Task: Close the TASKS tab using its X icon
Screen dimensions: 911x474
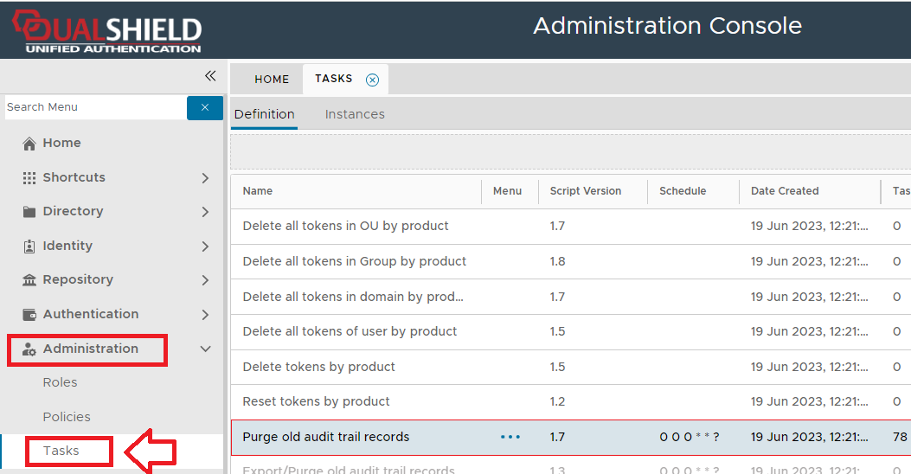Action: point(372,80)
